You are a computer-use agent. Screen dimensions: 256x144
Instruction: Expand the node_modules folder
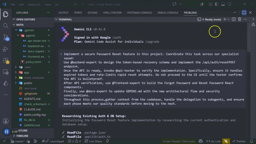pyautogui.click(x=16, y=77)
